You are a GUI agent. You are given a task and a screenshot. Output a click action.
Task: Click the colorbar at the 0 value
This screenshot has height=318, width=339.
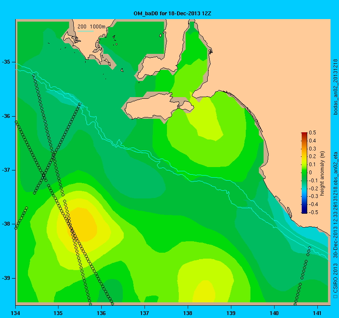[x=304, y=173]
